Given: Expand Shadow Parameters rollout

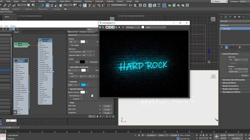Looking at the screenshot, I should [x=230, y=86].
